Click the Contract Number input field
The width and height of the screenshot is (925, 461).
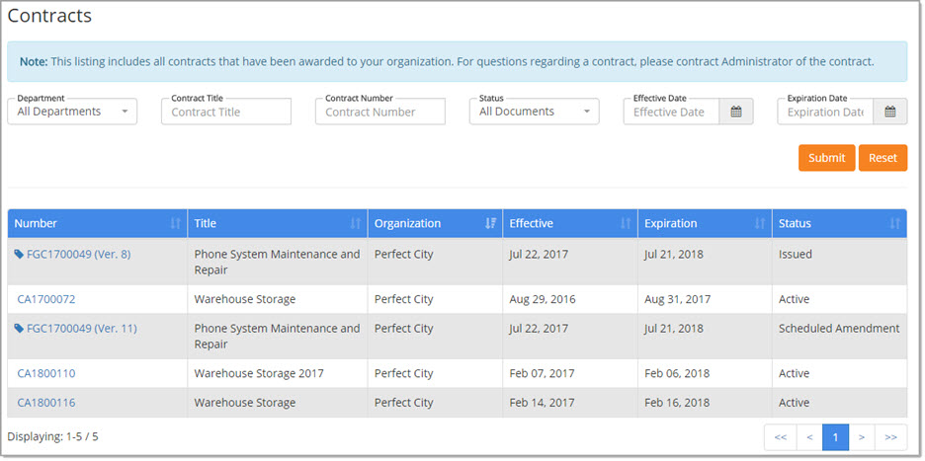[380, 112]
